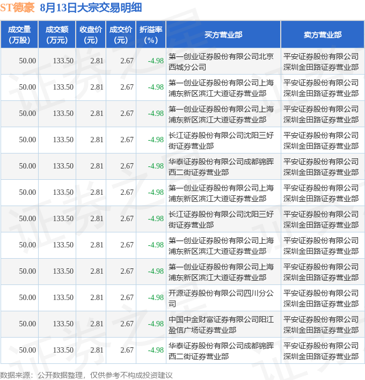Click the 收盘价(元) column header

(91, 34)
